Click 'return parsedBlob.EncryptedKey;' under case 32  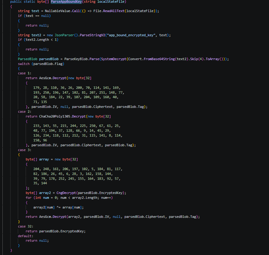point(56,231)
